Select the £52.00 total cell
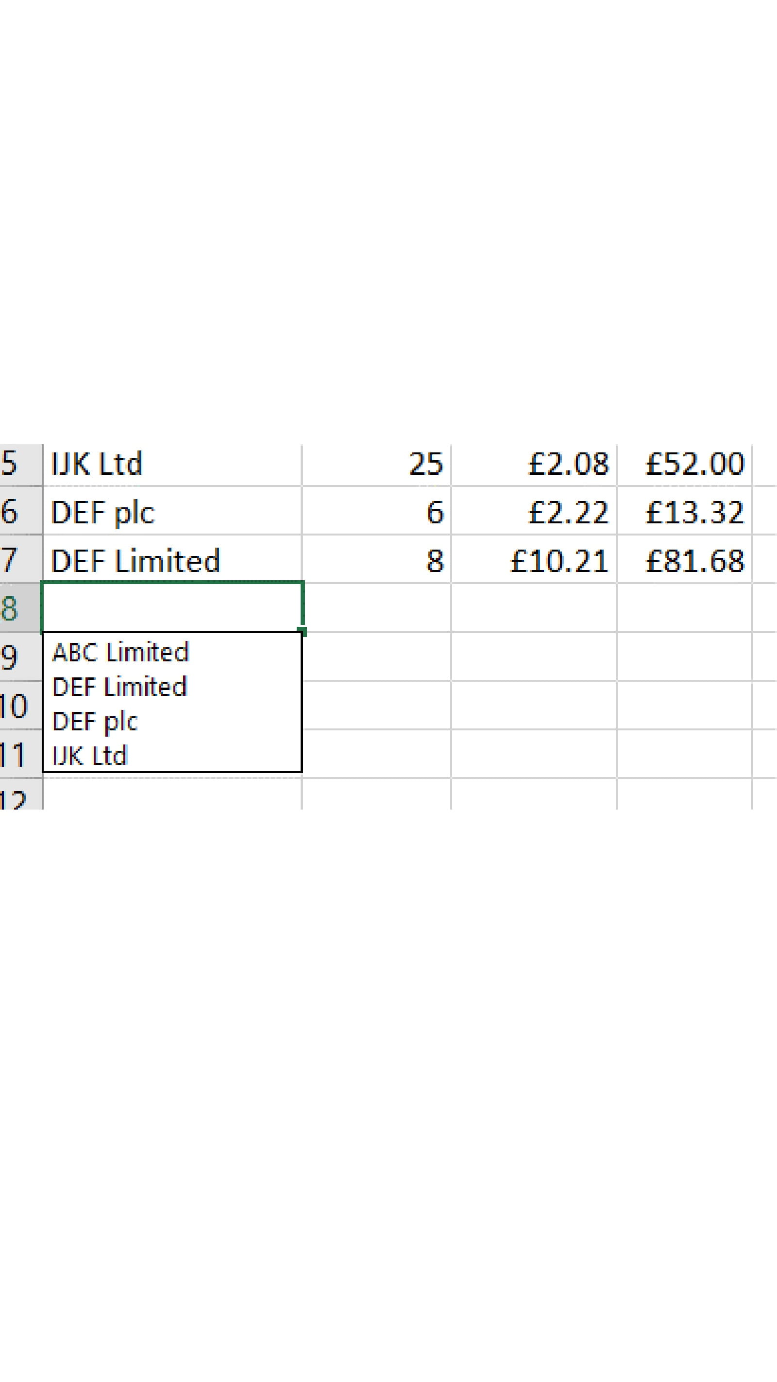The height and width of the screenshot is (1382, 777). [685, 464]
